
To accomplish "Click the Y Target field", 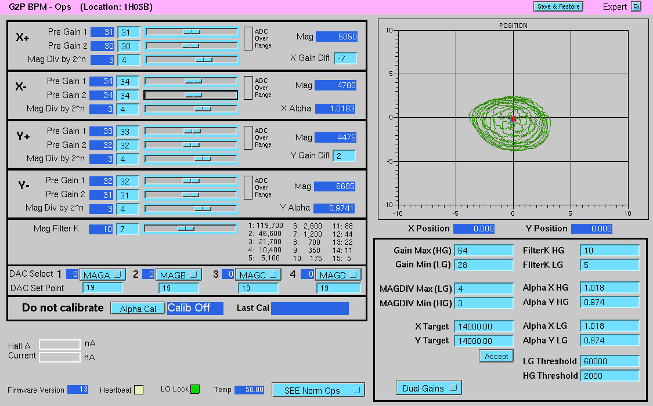I will click(484, 341).
